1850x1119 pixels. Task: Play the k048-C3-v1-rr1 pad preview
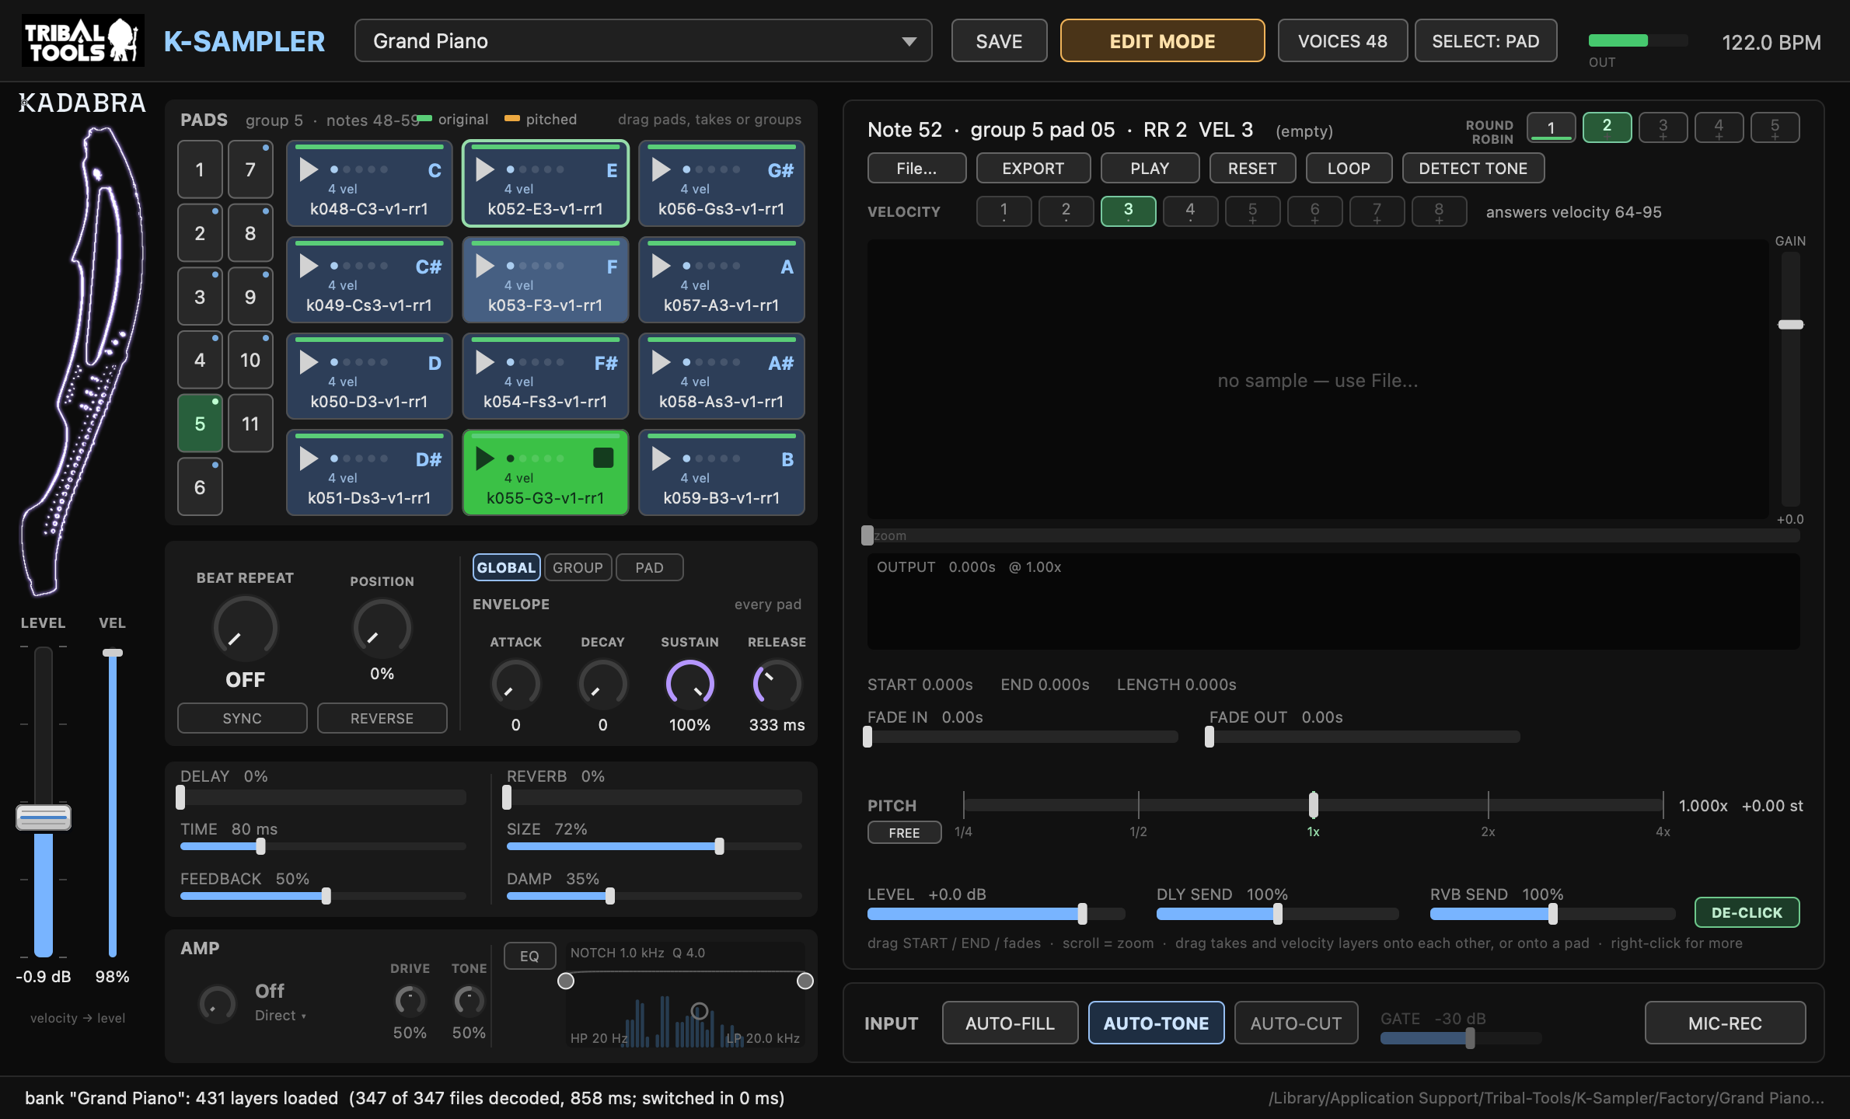[x=309, y=169]
